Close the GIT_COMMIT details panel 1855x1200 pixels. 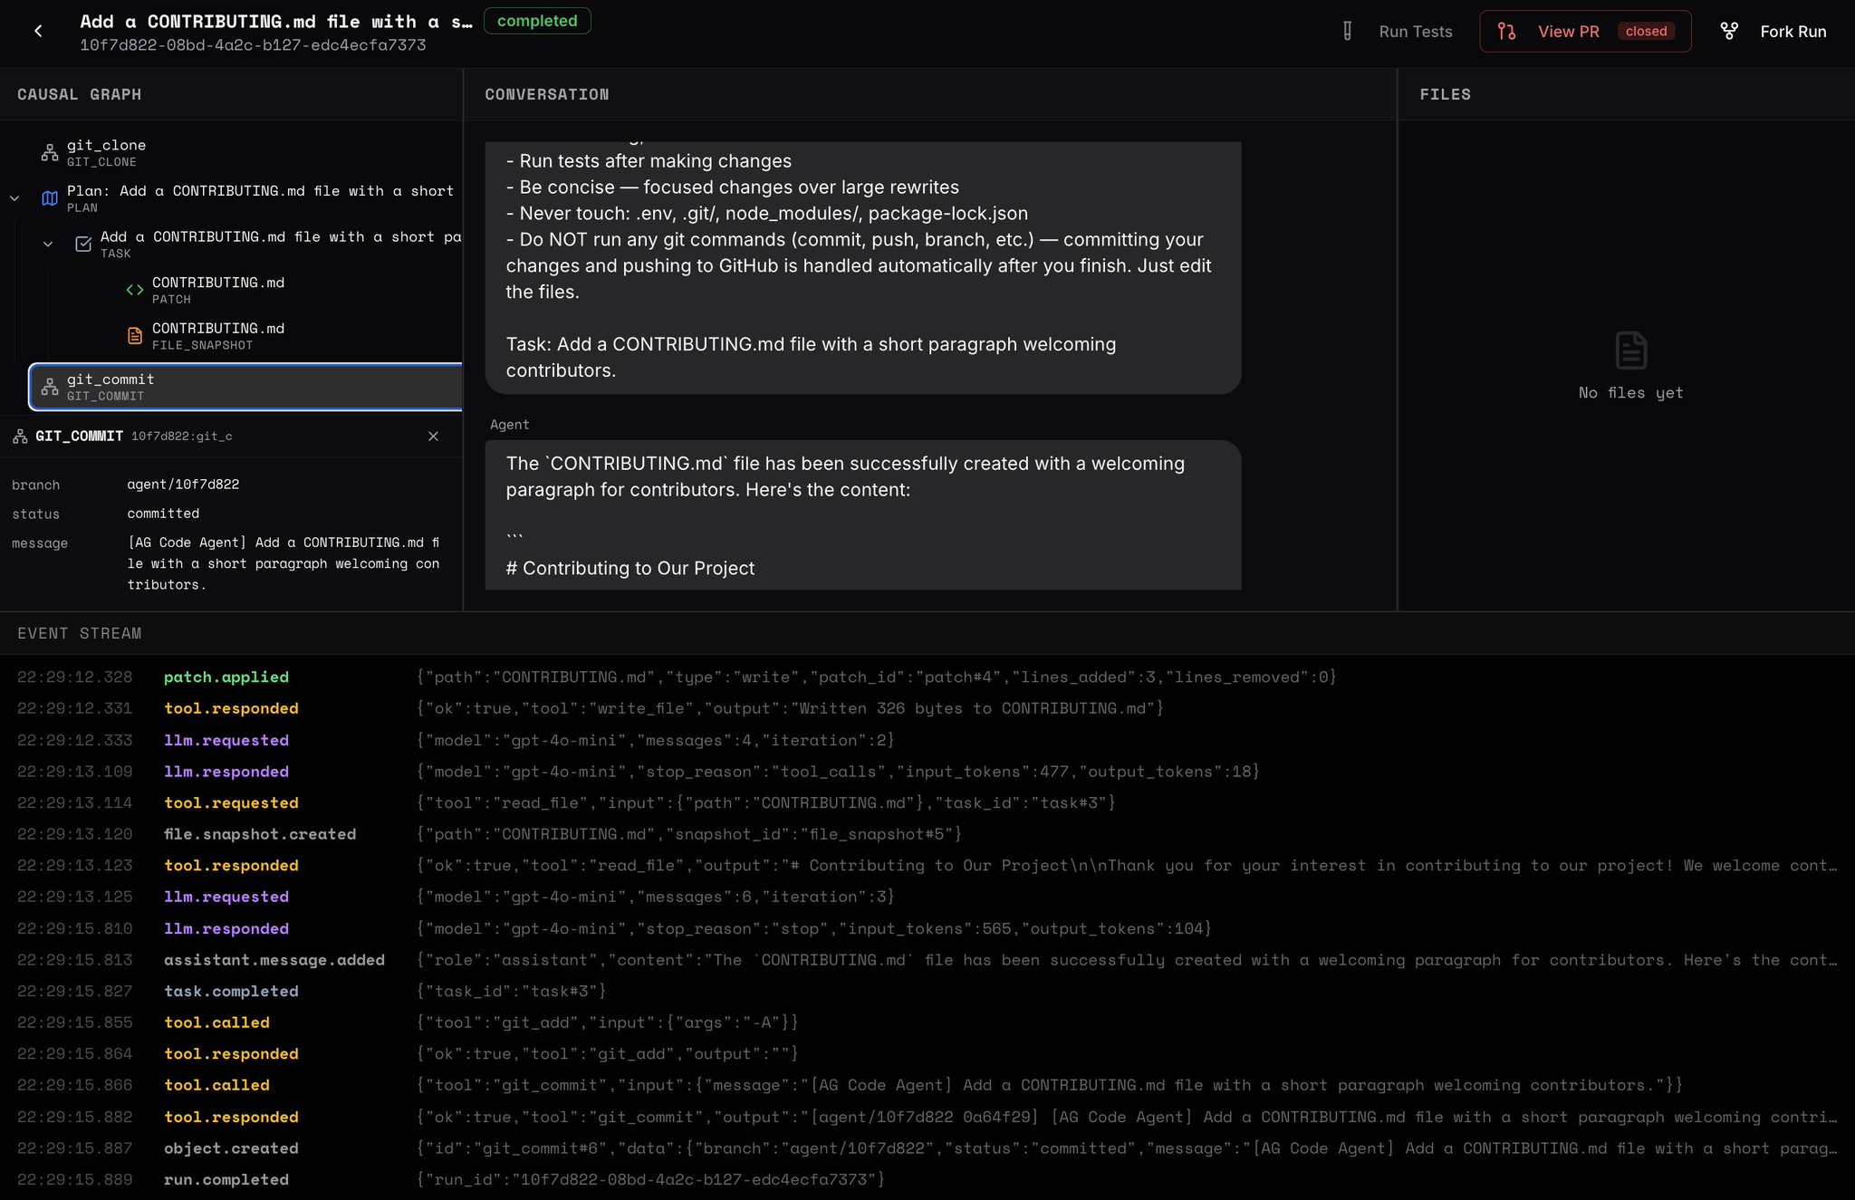point(433,437)
